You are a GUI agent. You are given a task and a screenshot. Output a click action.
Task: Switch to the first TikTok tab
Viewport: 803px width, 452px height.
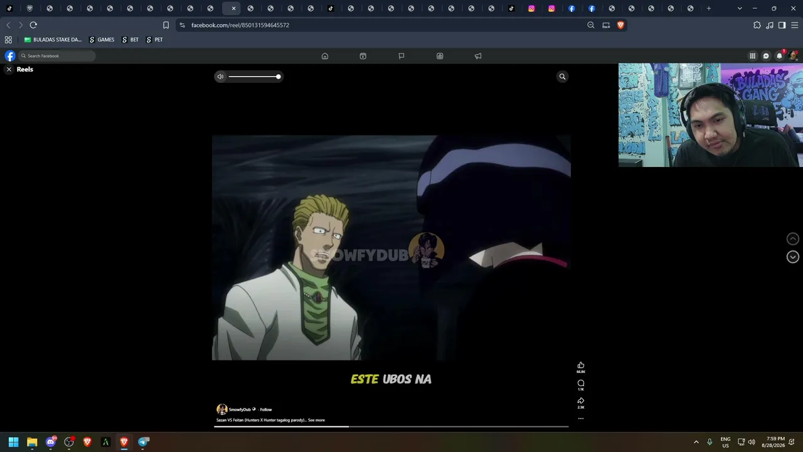point(9,9)
